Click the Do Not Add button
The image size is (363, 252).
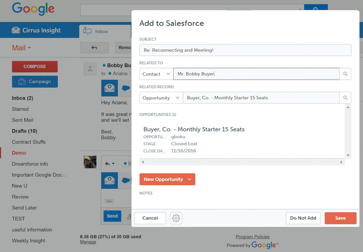pos(303,218)
